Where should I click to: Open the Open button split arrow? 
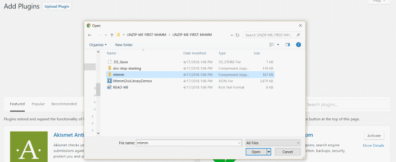tap(269, 152)
